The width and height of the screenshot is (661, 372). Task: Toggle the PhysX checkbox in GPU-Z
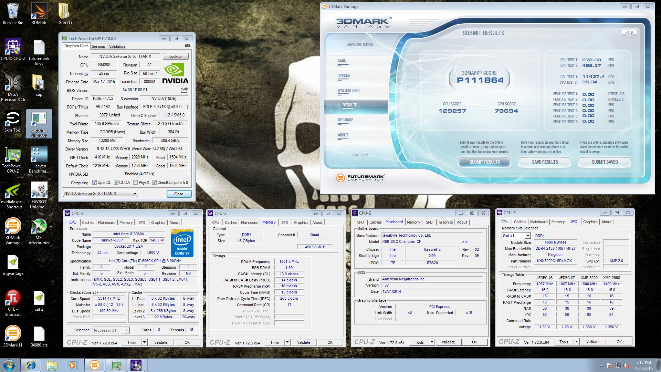pyautogui.click(x=135, y=183)
